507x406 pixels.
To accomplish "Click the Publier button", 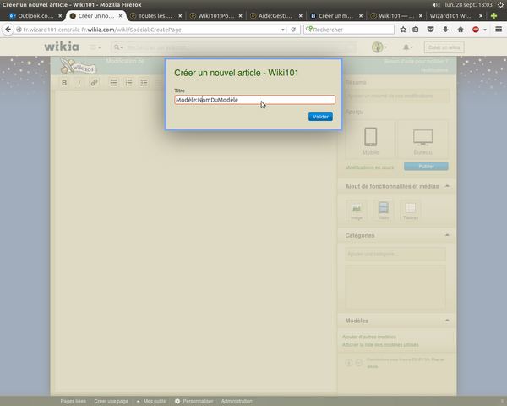I will pos(426,167).
